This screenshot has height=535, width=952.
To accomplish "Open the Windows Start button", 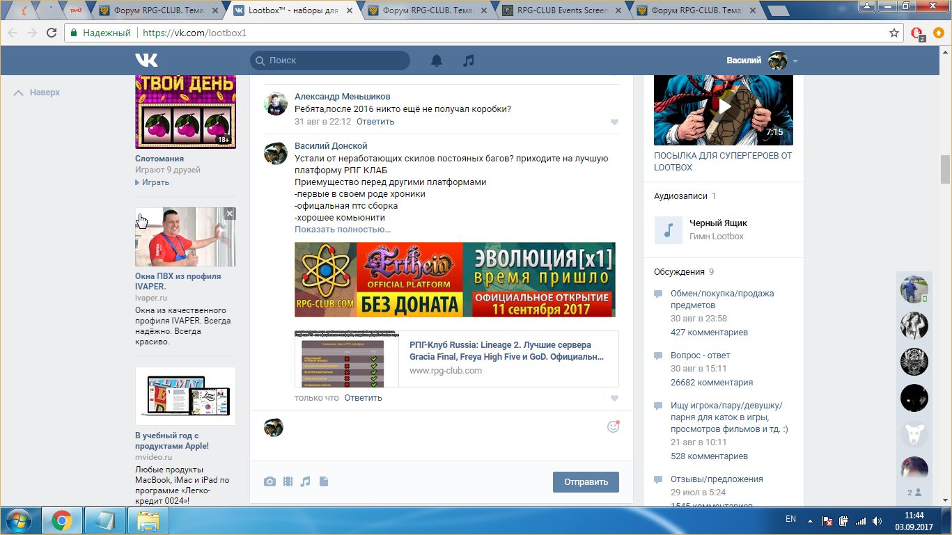I will click(17, 520).
